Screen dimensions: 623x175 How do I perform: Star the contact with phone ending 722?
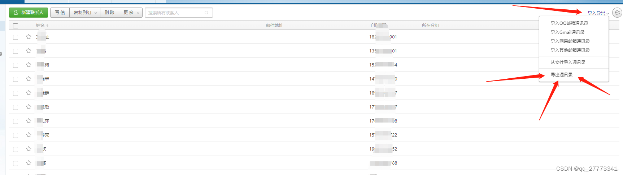[29, 135]
